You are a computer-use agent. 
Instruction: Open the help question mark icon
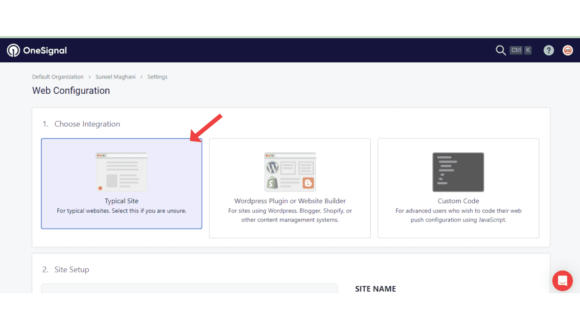(549, 51)
